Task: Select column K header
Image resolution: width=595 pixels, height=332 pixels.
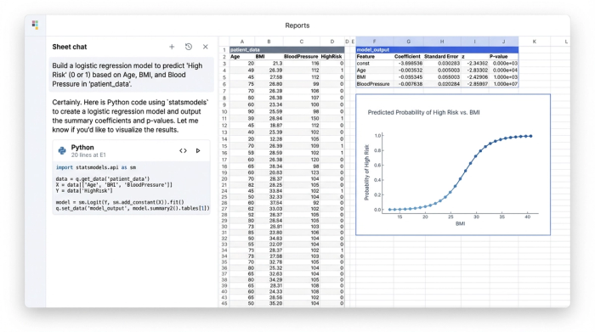Action: coord(535,42)
